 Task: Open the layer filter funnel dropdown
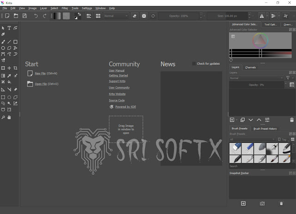(290, 78)
